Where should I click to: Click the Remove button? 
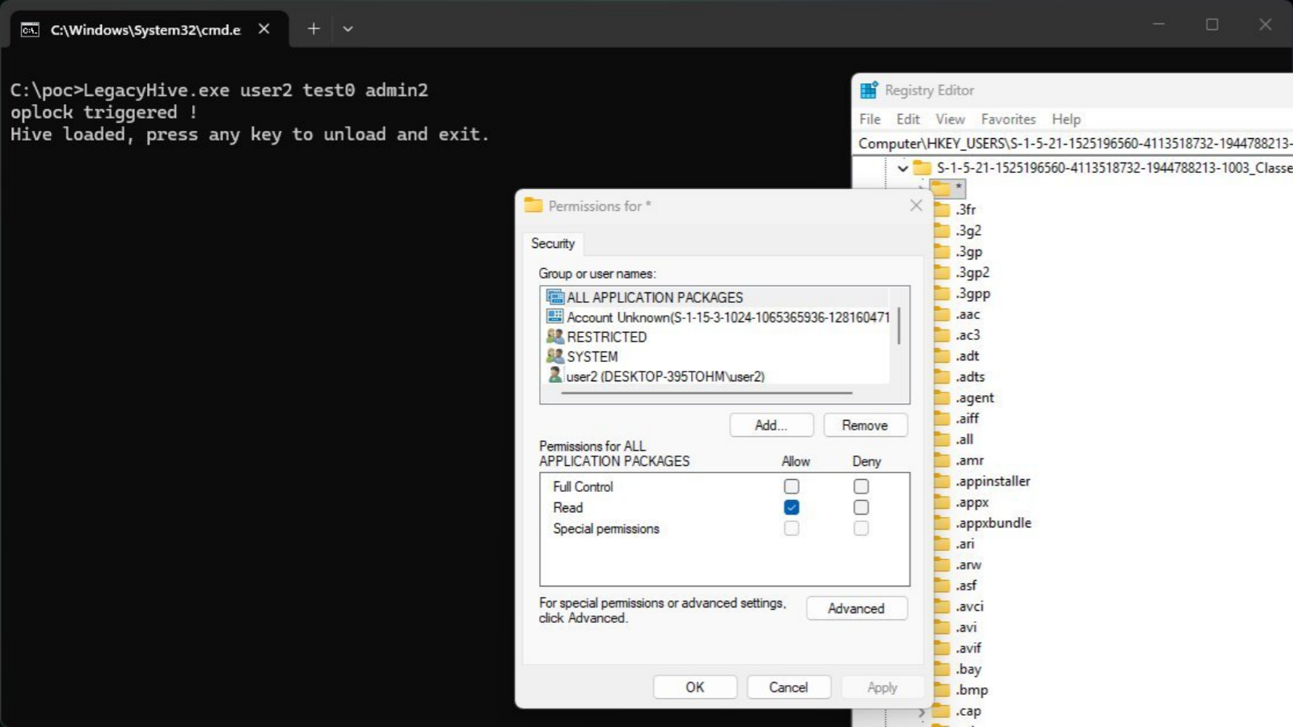[865, 425]
